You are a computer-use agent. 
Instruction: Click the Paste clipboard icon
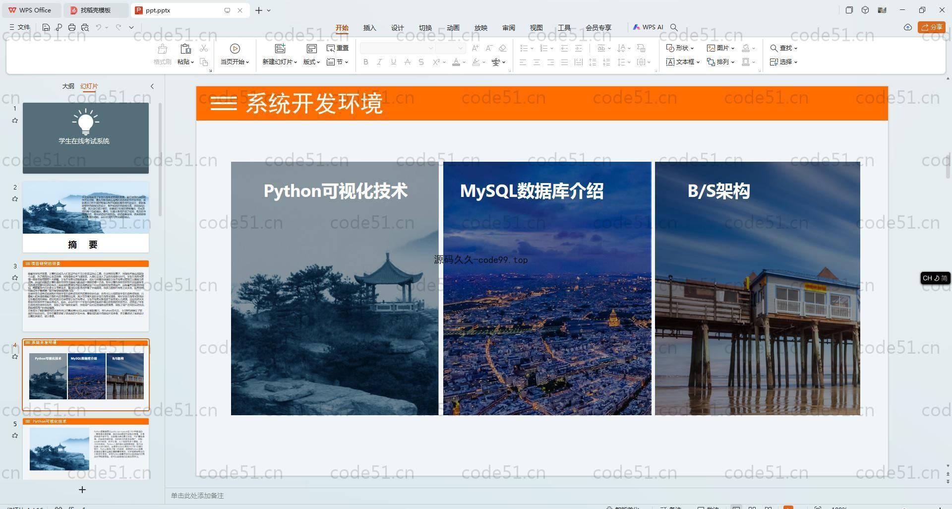[x=185, y=49]
